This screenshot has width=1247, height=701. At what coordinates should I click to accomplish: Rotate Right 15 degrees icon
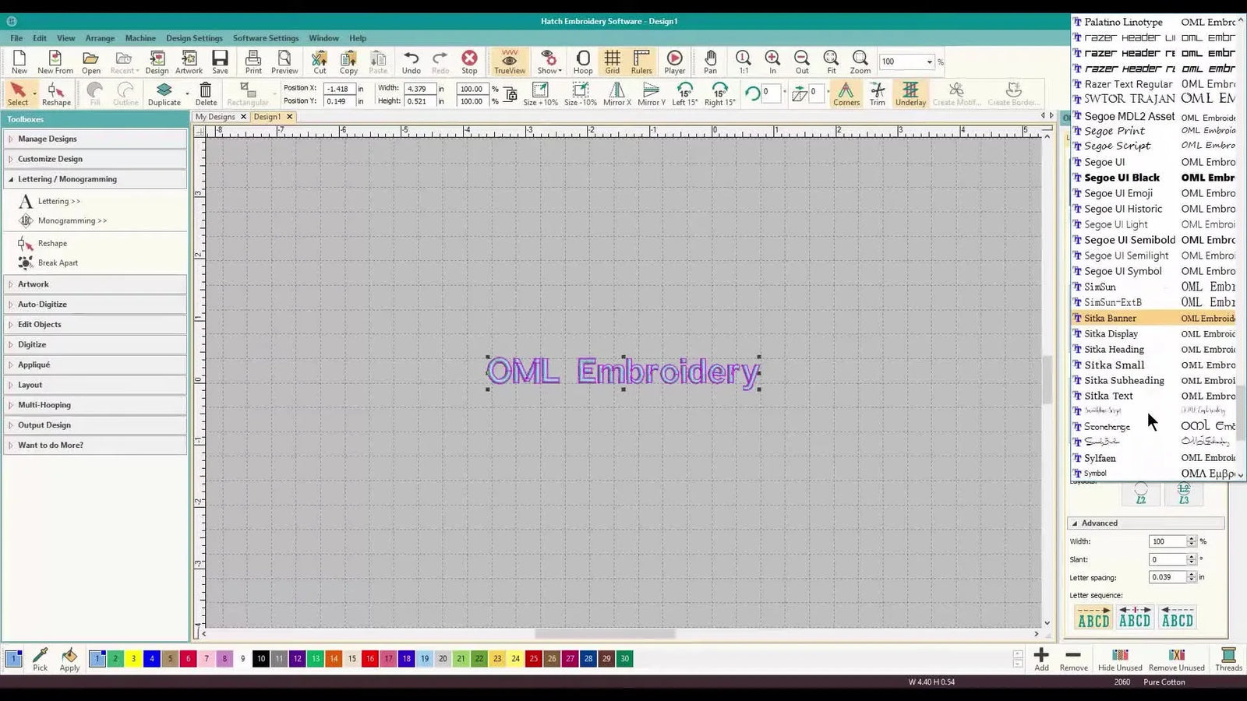click(719, 94)
